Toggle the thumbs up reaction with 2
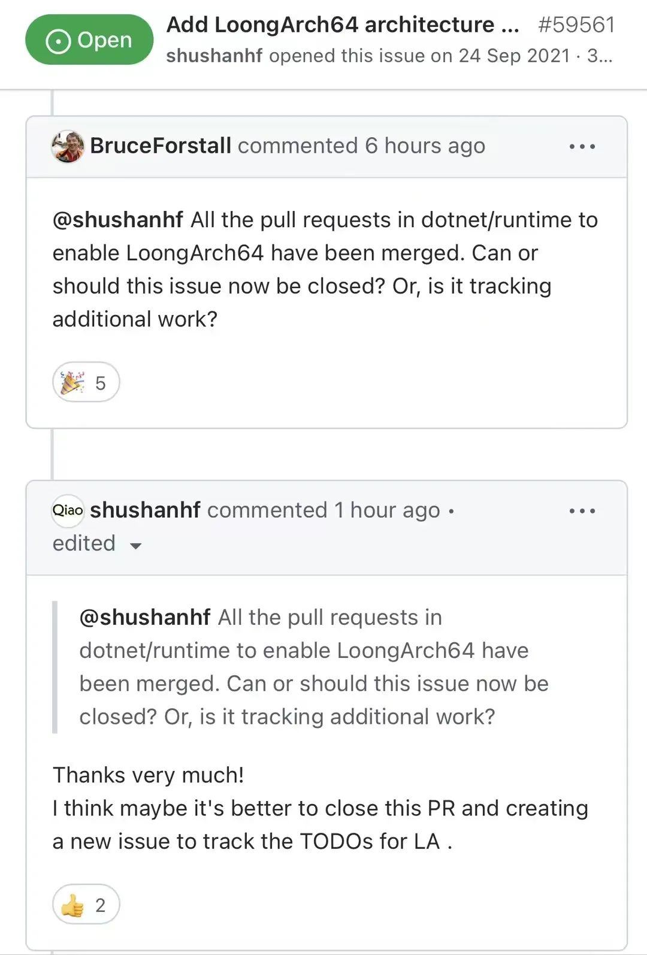Image resolution: width=647 pixels, height=955 pixels. 86,905
